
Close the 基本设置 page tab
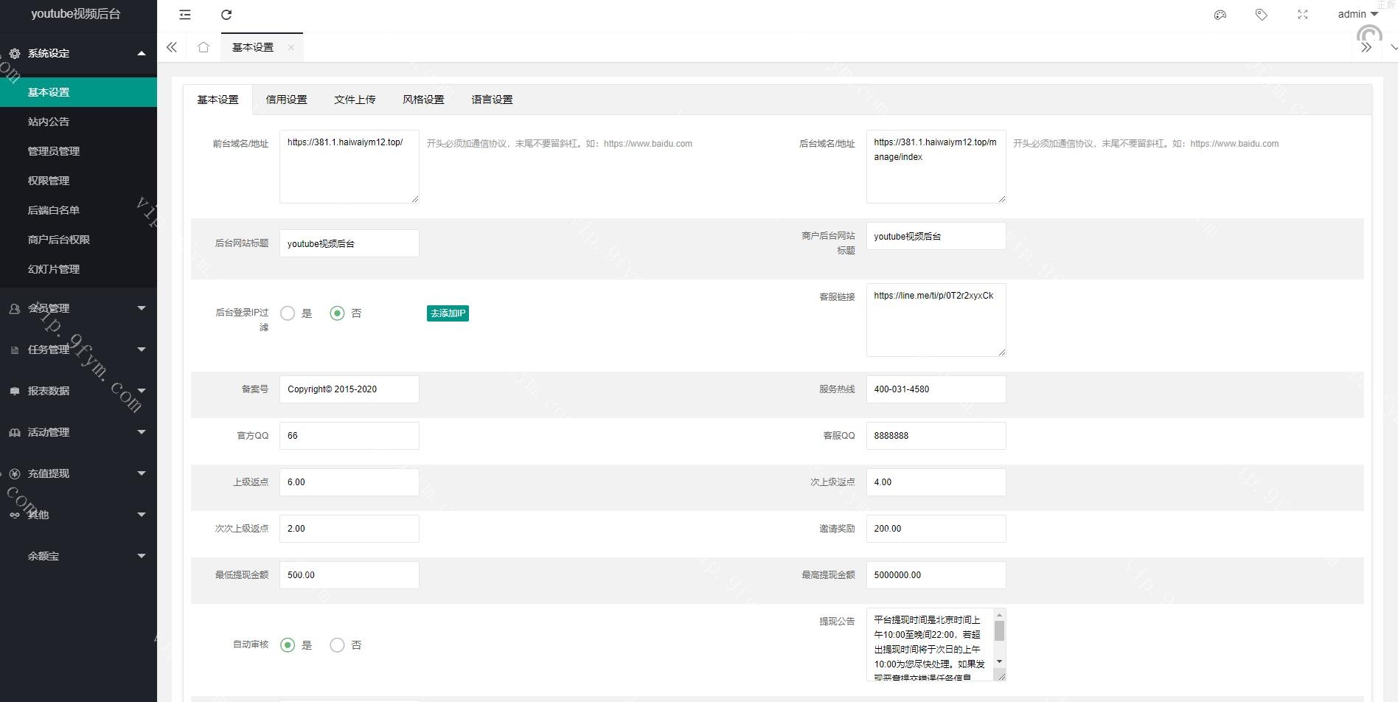click(x=291, y=47)
